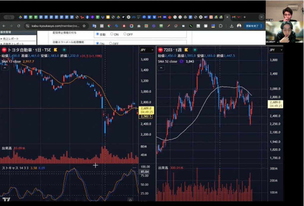This screenshot has width=304, height=206.
Task: Select the ストキャス 14 3 3 legend
Action: click(x=15, y=168)
